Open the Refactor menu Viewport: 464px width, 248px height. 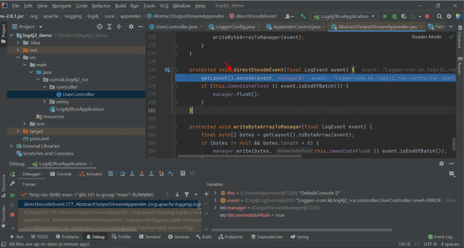[x=101, y=6]
